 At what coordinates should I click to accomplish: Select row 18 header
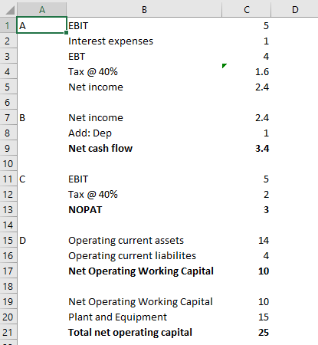(8, 286)
